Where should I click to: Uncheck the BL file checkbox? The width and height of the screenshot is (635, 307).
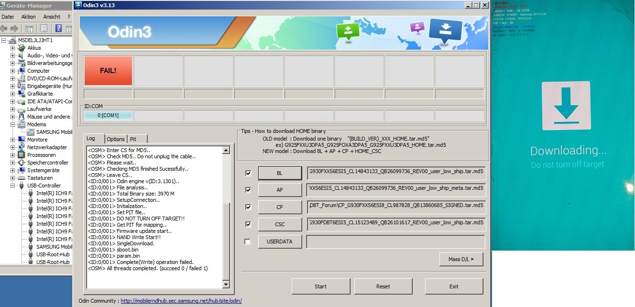click(248, 173)
